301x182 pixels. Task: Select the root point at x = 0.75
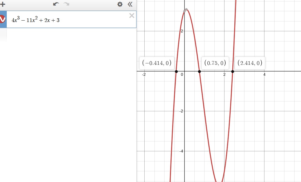click(199, 72)
